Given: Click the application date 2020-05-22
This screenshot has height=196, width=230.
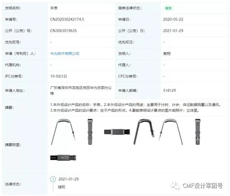Looking at the screenshot, I should pyautogui.click(x=173, y=19).
